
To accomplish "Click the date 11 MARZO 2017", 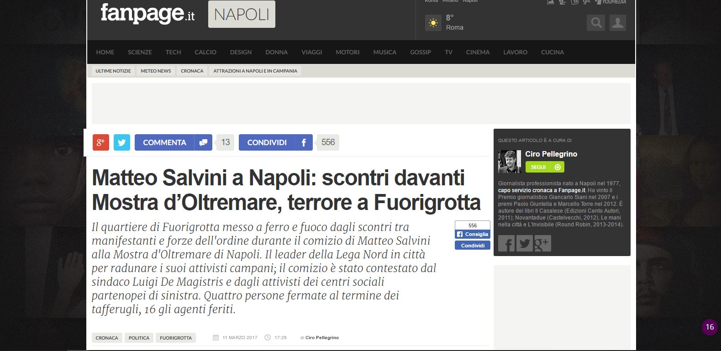I will tap(240, 338).
